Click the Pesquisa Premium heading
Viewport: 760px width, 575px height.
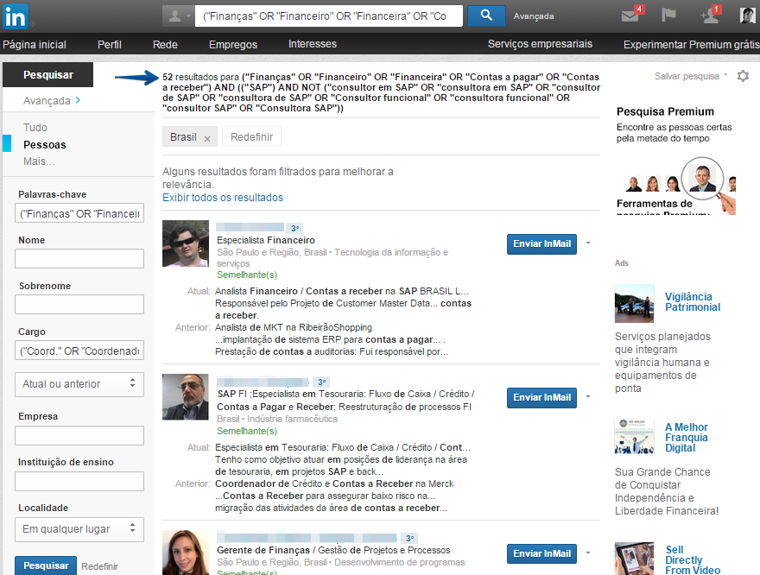[665, 111]
